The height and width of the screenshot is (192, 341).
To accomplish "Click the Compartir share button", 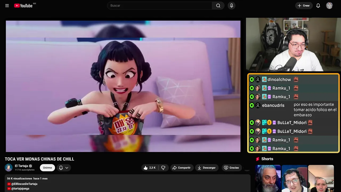I will [182, 168].
